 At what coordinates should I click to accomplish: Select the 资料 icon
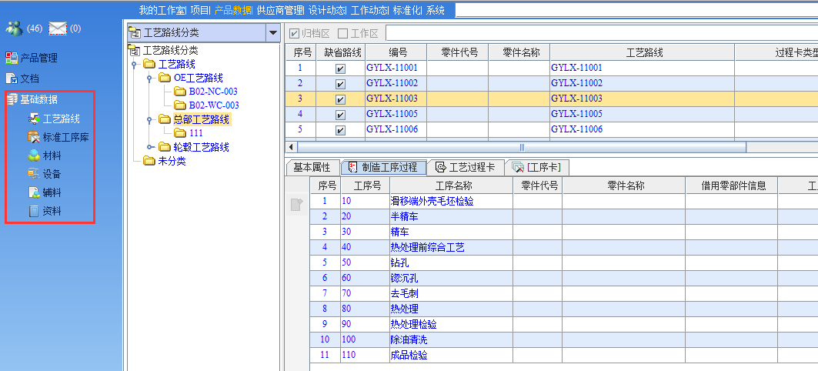(34, 212)
